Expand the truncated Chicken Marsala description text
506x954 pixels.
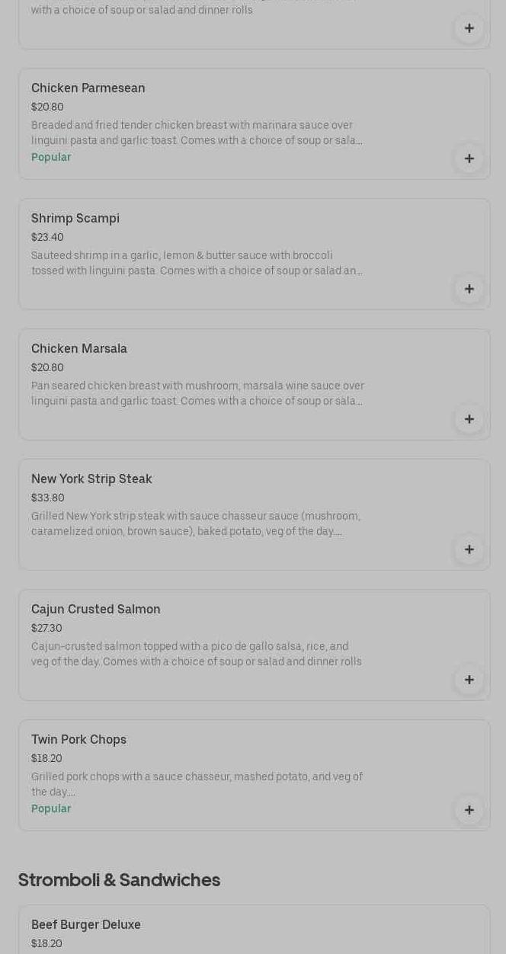(197, 393)
